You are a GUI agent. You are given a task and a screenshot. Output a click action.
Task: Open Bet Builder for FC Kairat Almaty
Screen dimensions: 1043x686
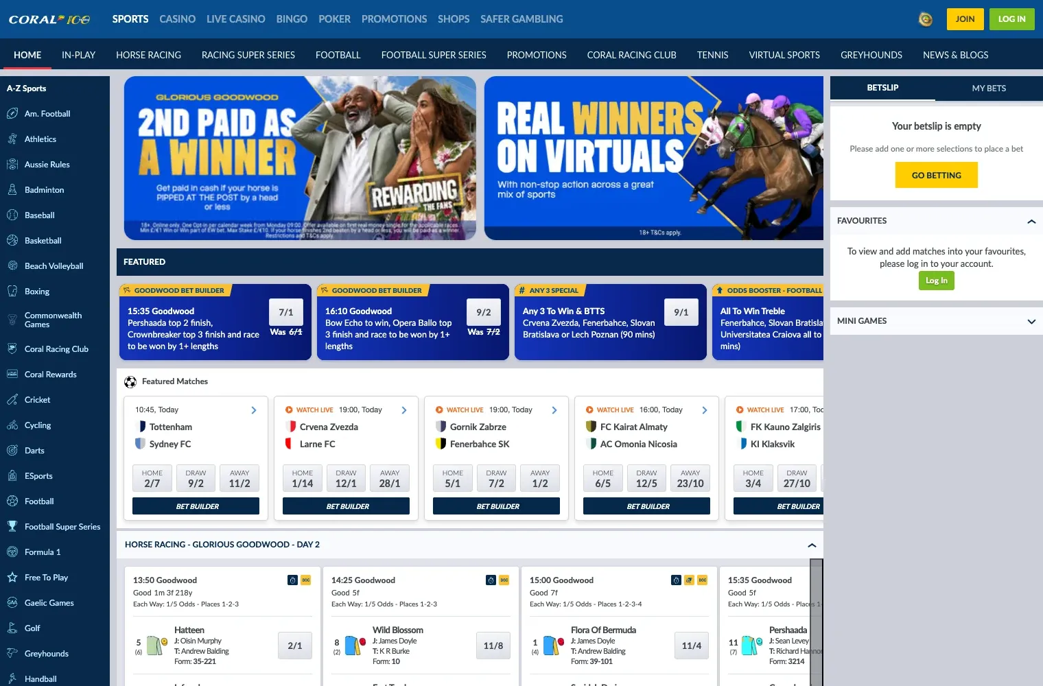point(646,506)
